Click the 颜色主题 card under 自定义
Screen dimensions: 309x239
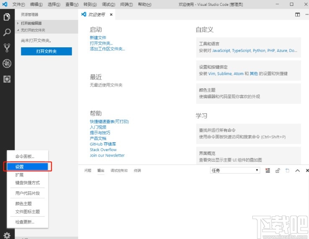point(248,93)
